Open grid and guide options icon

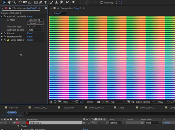click(77, 102)
